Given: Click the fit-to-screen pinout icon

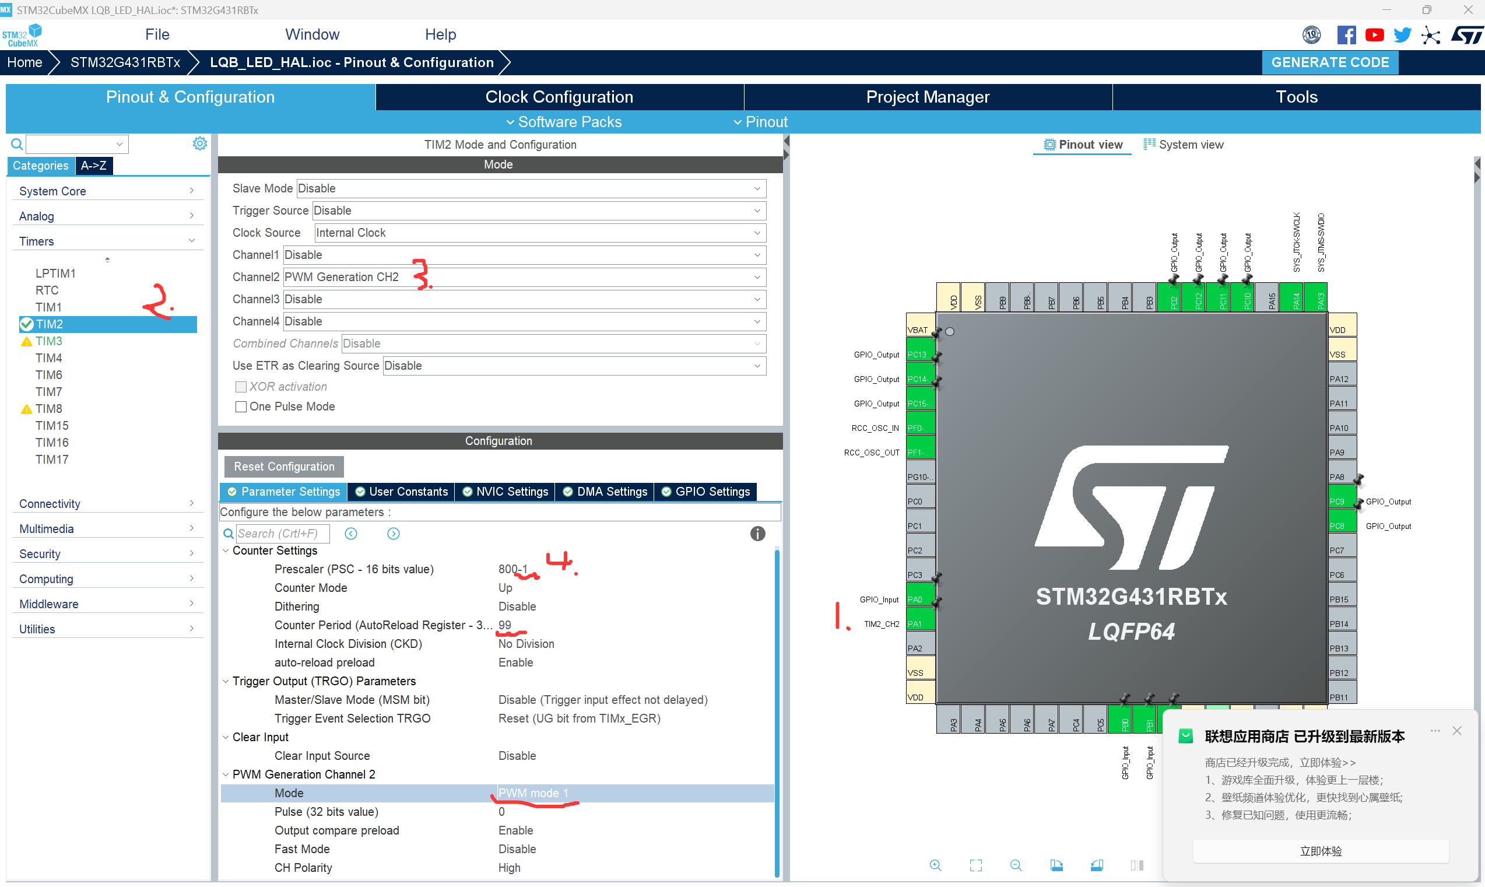Looking at the screenshot, I should point(975,865).
